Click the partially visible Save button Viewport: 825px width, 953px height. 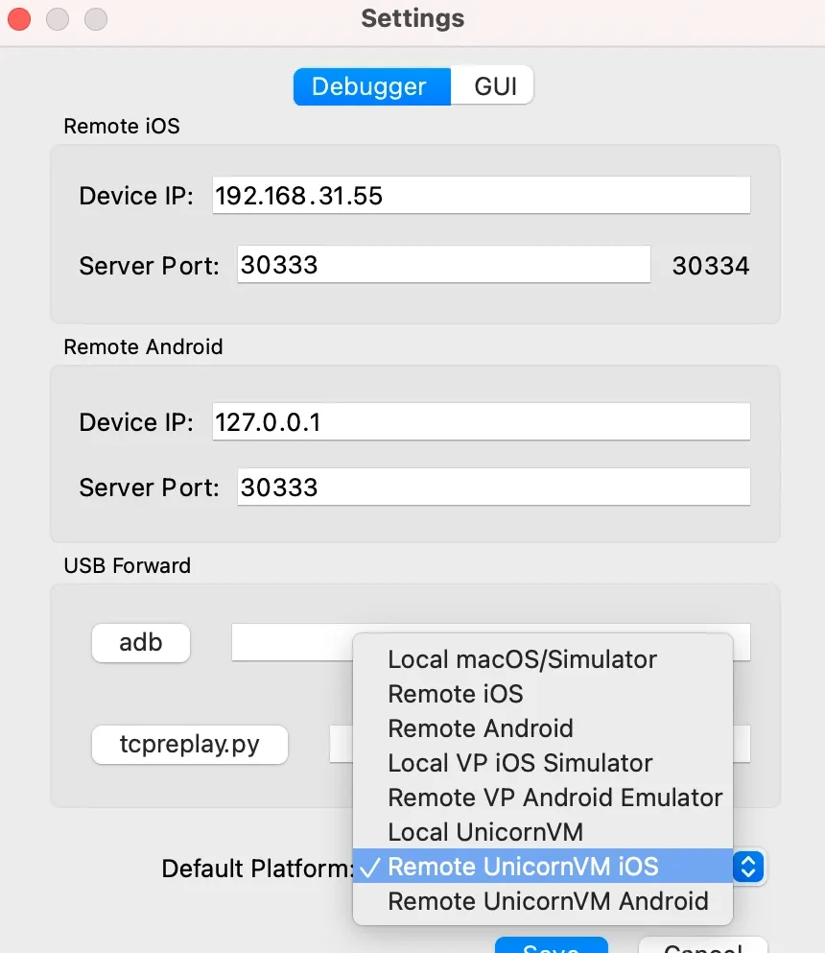coord(551,945)
